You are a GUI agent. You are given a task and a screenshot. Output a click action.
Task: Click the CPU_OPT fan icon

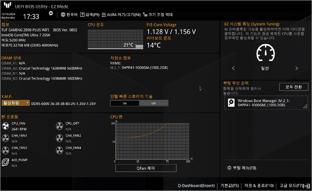pyautogui.click(x=59, y=126)
